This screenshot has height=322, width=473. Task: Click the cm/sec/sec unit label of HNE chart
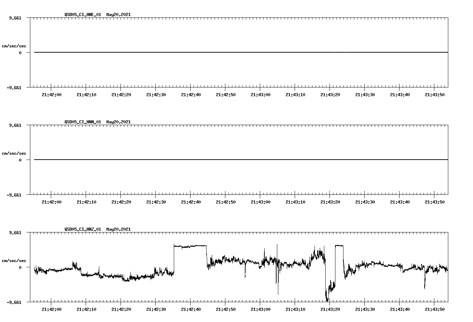point(14,46)
